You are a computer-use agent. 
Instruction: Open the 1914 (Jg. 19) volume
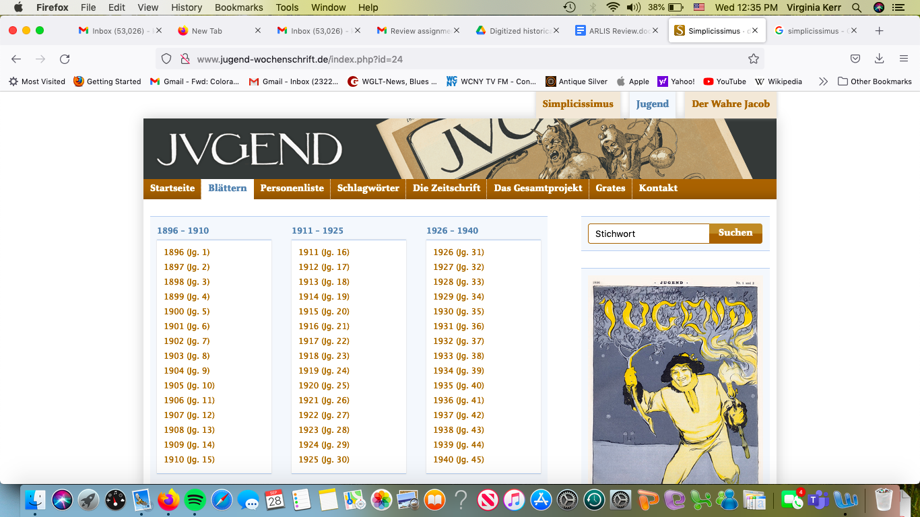[324, 297]
